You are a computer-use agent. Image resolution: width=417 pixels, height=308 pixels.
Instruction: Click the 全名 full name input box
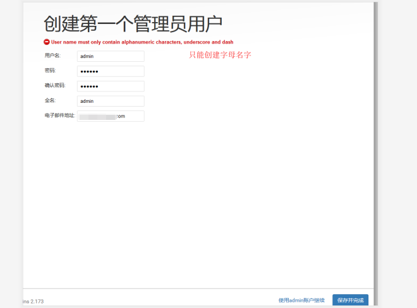[111, 101]
